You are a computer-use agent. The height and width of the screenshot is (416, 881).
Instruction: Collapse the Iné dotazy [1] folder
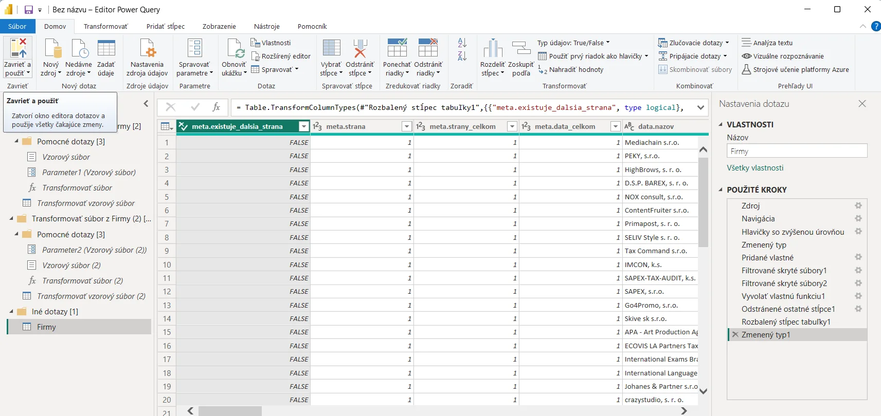(11, 311)
